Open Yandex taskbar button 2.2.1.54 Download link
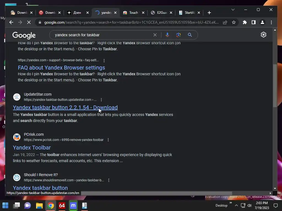 65,107
